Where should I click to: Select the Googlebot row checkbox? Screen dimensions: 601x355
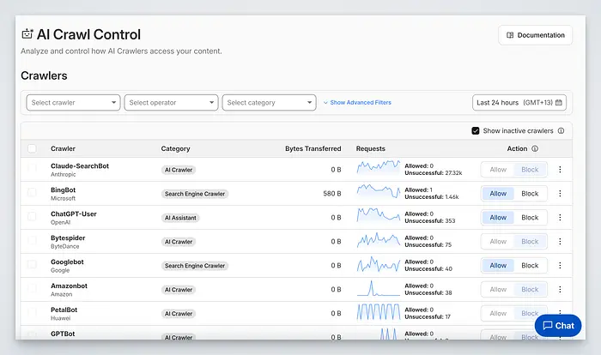tap(33, 264)
